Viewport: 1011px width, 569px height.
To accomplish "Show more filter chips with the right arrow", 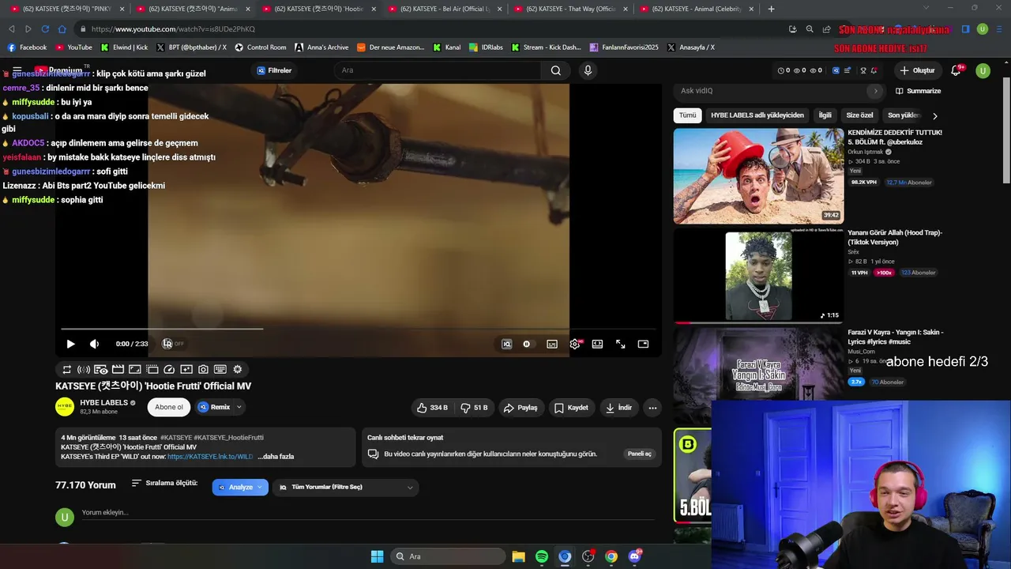I will click(x=935, y=115).
